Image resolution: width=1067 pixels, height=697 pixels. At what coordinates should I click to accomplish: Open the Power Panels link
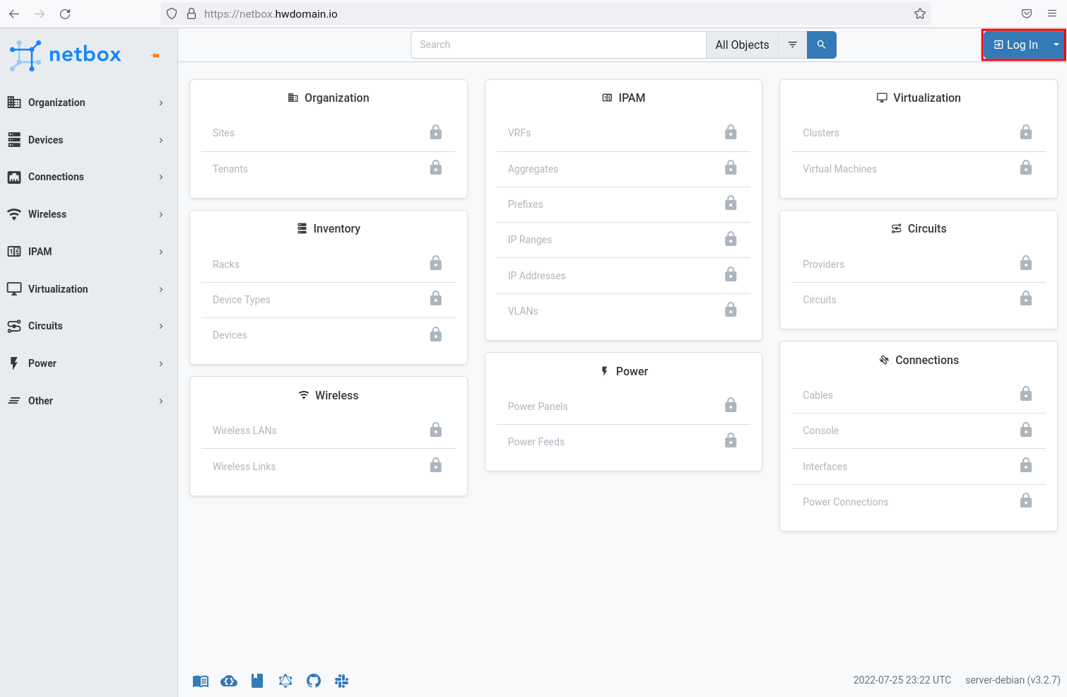tap(538, 406)
